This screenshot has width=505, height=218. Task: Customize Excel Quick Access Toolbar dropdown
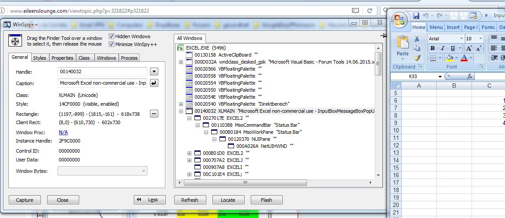pyautogui.click(x=486, y=15)
